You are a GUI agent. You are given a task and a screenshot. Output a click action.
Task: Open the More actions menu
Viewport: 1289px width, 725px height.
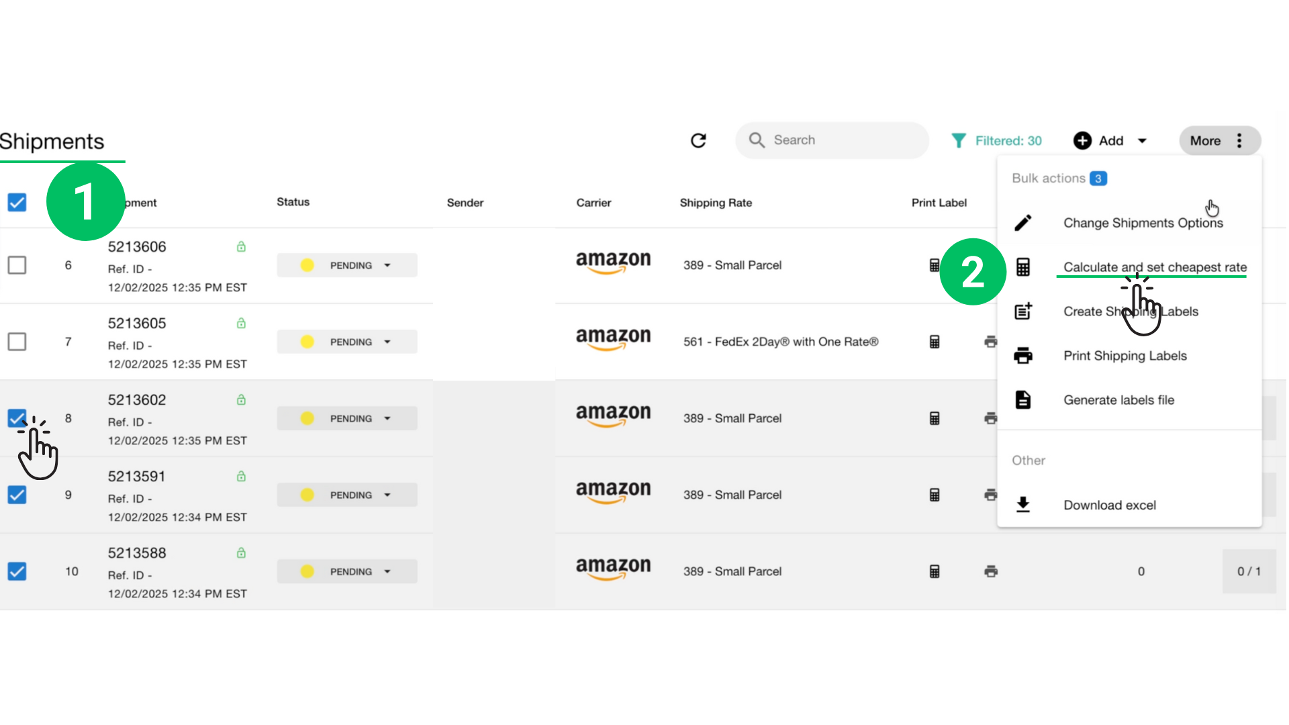(1219, 140)
